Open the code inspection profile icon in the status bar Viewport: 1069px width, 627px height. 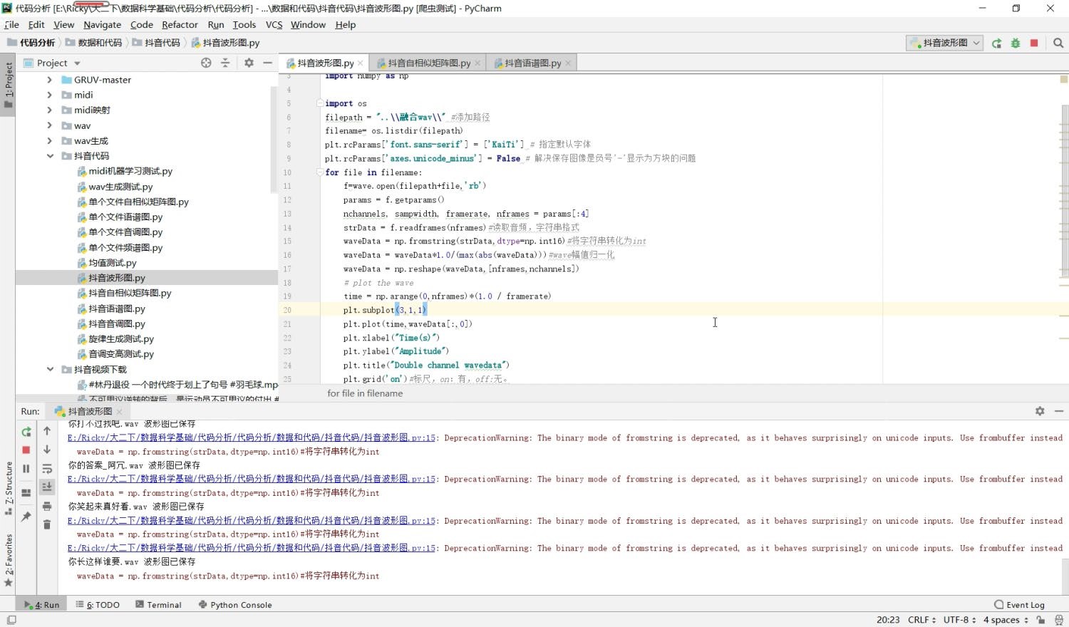click(x=1058, y=620)
